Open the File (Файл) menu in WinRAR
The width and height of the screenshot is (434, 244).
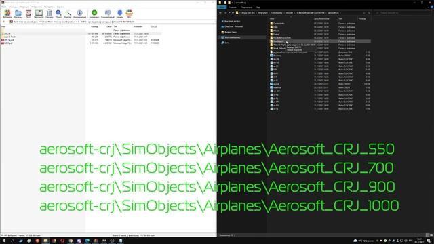(4, 7)
